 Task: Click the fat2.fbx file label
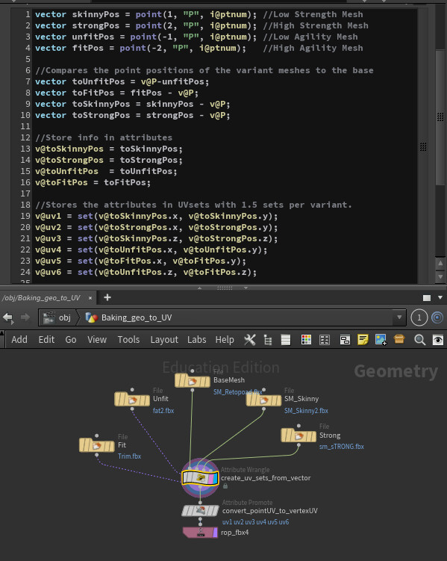click(x=163, y=410)
